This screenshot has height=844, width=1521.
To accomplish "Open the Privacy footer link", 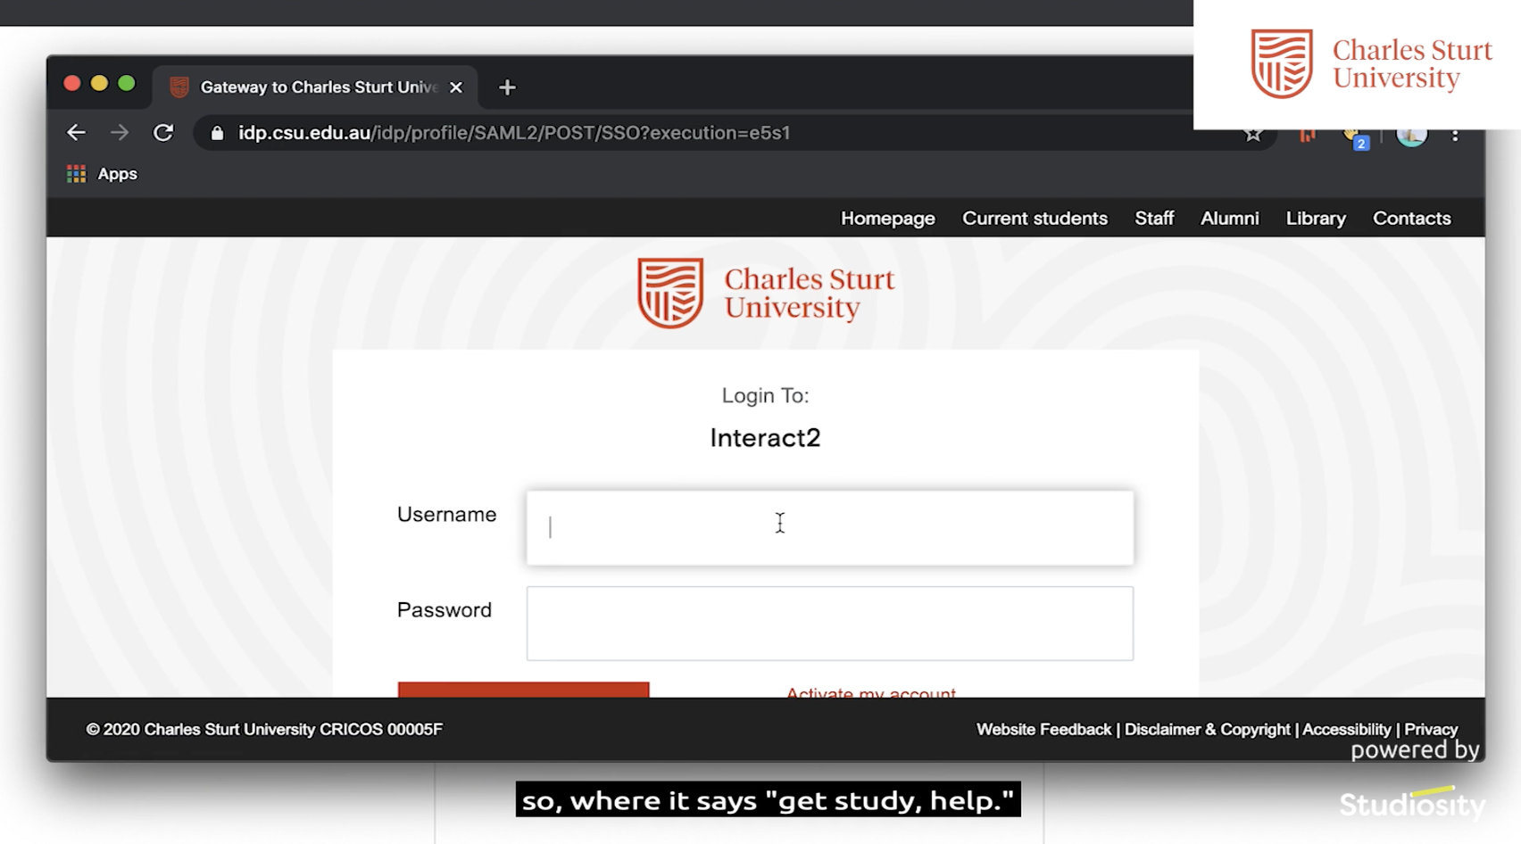I will (1431, 730).
